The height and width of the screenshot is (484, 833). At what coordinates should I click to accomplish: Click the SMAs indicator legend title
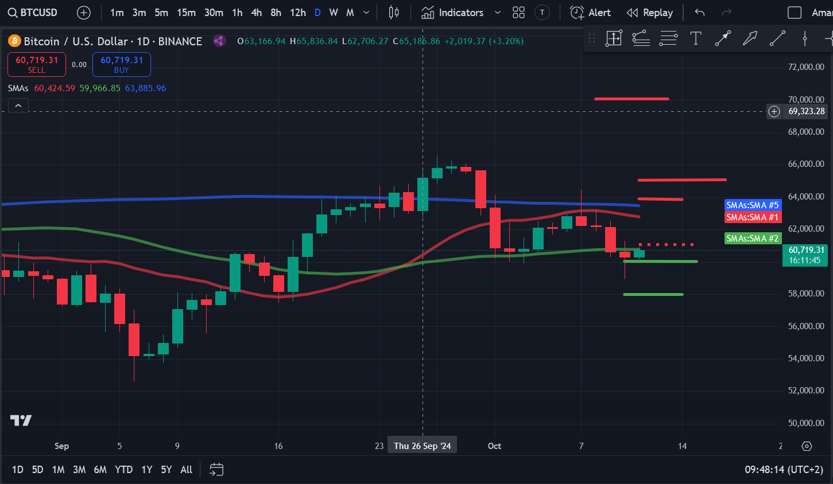[18, 88]
